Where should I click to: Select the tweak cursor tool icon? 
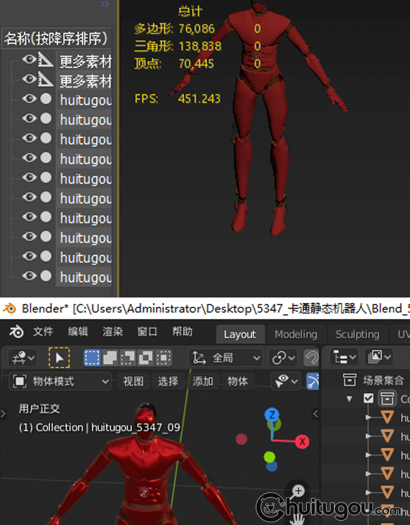tap(59, 358)
